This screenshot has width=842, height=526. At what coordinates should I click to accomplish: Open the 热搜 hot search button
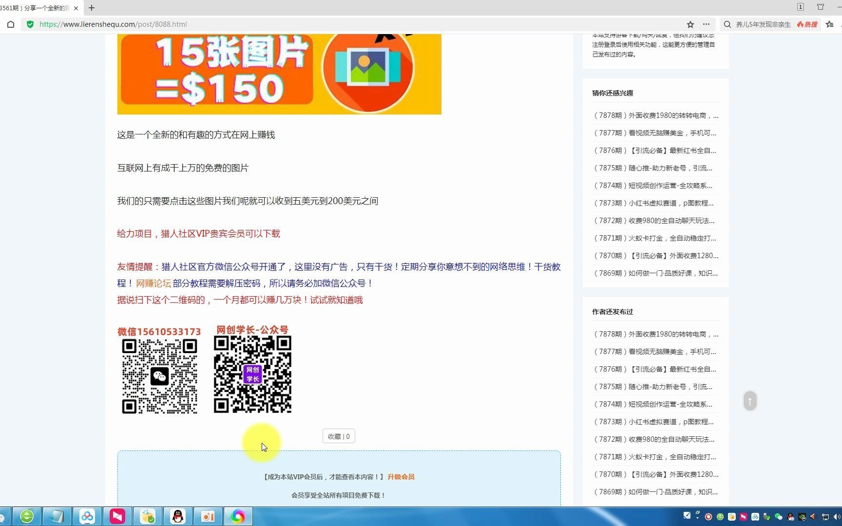(x=807, y=24)
